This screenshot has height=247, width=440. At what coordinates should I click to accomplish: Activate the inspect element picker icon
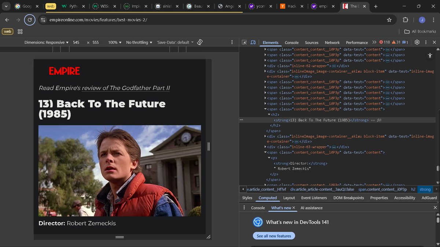(x=245, y=42)
